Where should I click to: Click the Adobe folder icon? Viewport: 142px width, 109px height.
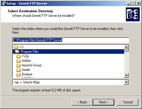pos(18,61)
